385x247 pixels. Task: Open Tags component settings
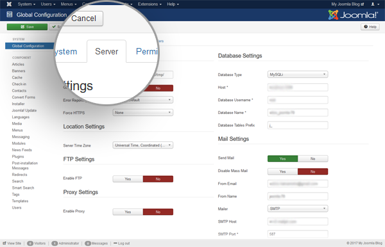tap(15, 195)
